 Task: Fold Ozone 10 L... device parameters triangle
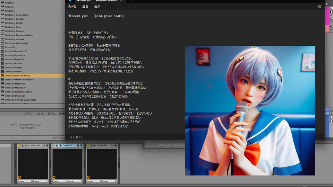pos(57,145)
